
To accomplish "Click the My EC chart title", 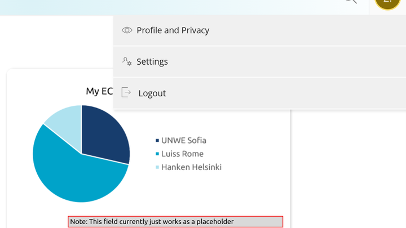I will [x=99, y=91].
